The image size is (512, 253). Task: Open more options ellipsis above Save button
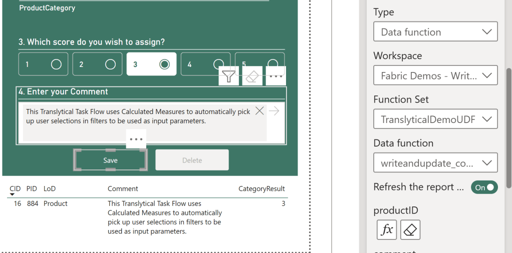(136, 139)
